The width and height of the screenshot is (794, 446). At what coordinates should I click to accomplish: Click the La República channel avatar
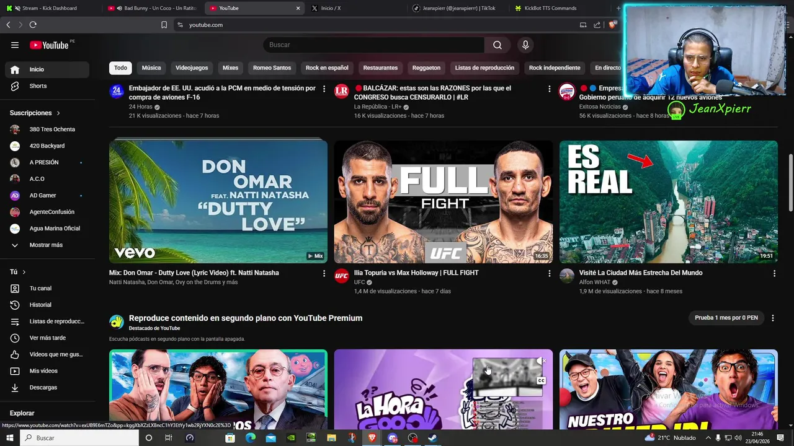pos(342,92)
